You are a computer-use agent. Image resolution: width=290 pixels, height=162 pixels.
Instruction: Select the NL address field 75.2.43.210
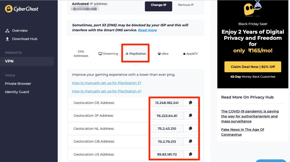[167, 129]
